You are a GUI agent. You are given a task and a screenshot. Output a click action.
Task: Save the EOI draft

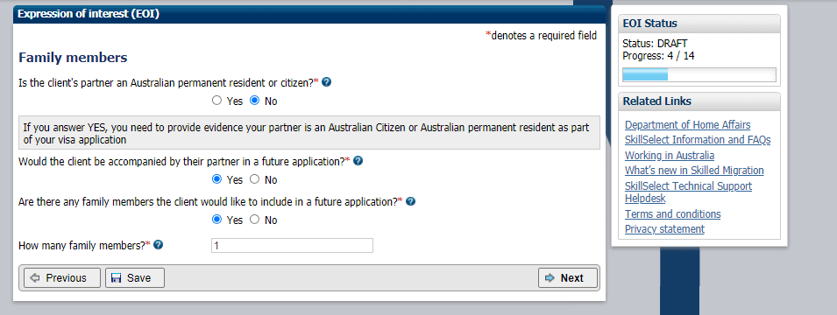click(134, 277)
